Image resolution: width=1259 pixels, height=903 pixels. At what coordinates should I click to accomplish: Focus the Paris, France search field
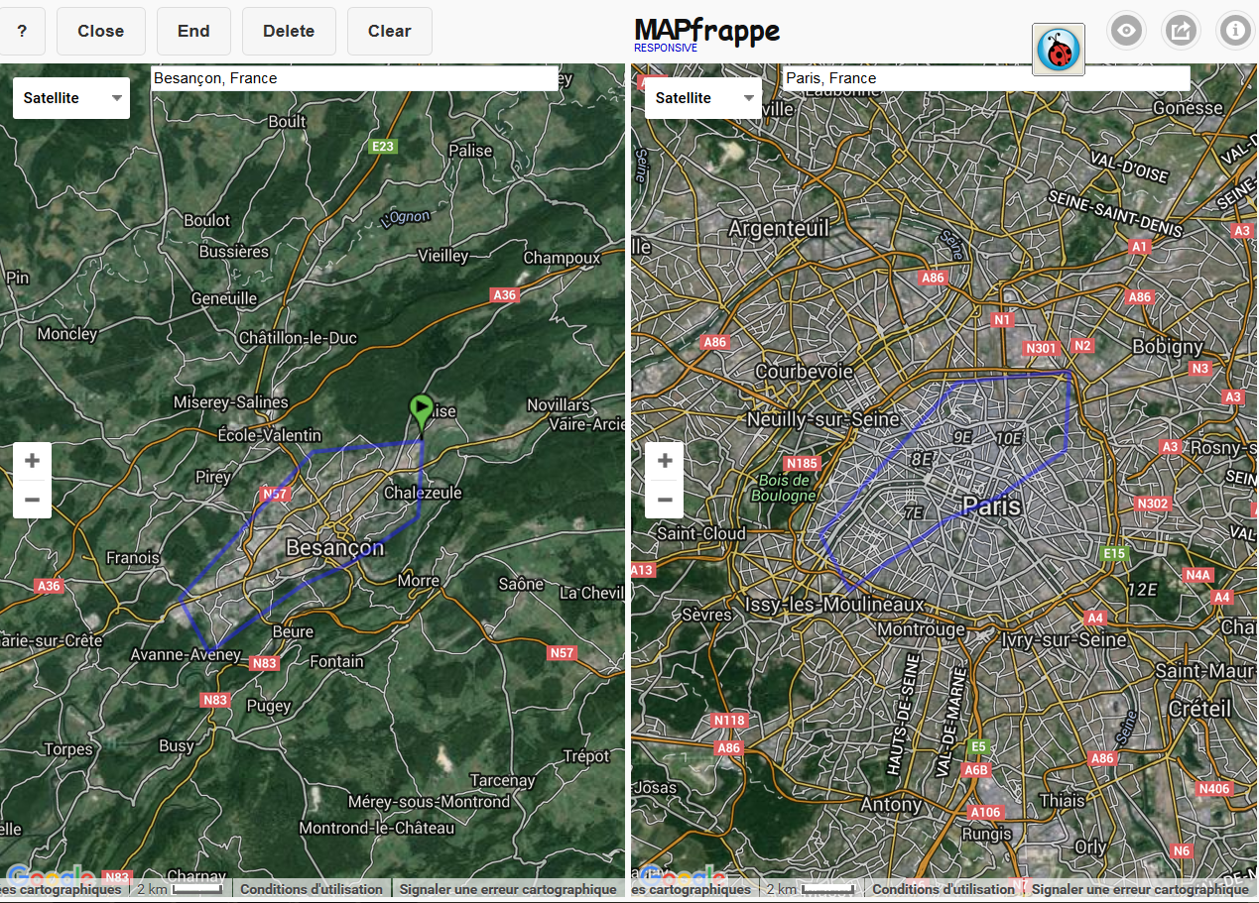pyautogui.click(x=986, y=78)
